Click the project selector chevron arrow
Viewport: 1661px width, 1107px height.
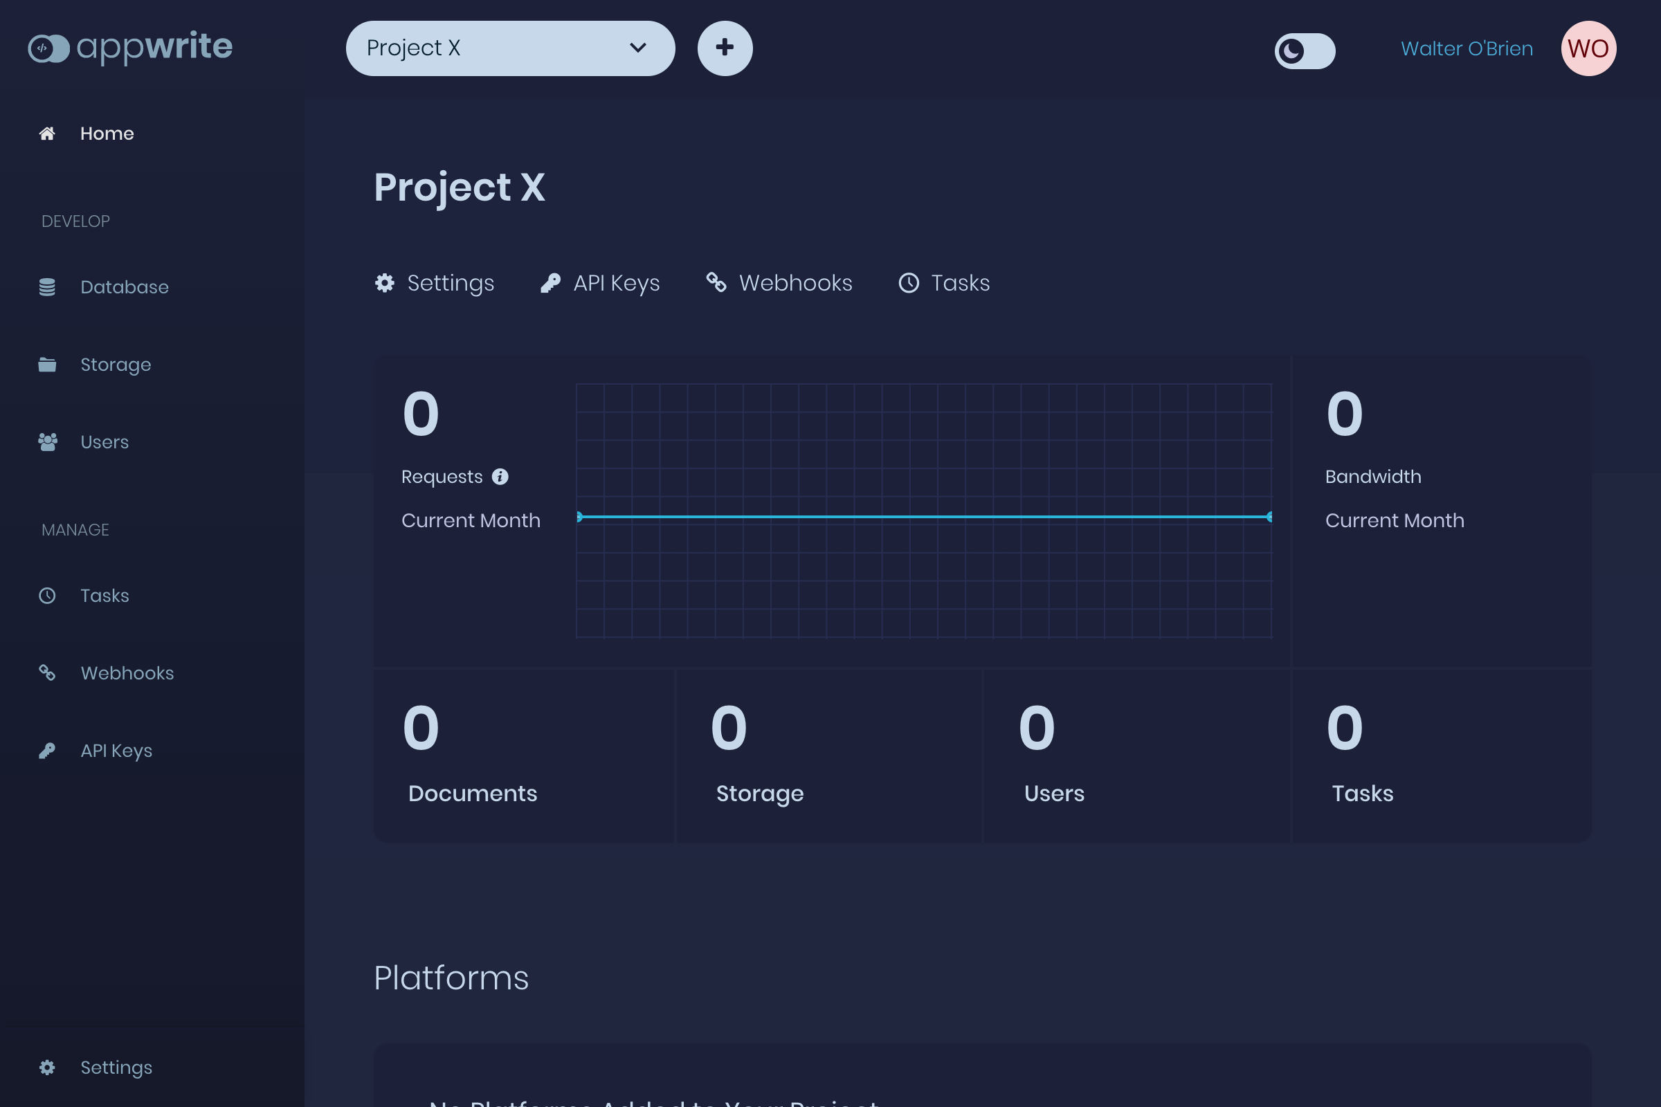click(637, 48)
